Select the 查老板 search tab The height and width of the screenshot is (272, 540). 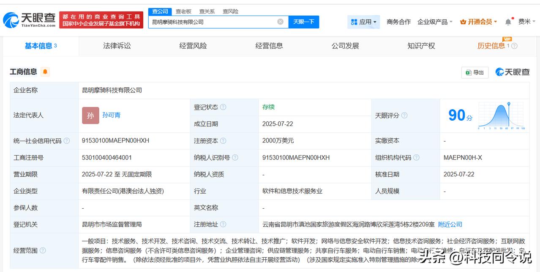(183, 11)
